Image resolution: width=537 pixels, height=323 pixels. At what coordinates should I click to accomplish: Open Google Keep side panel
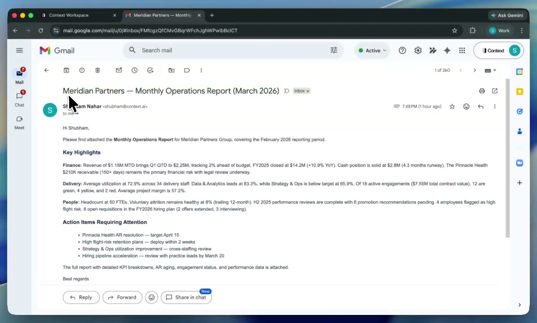point(519,92)
